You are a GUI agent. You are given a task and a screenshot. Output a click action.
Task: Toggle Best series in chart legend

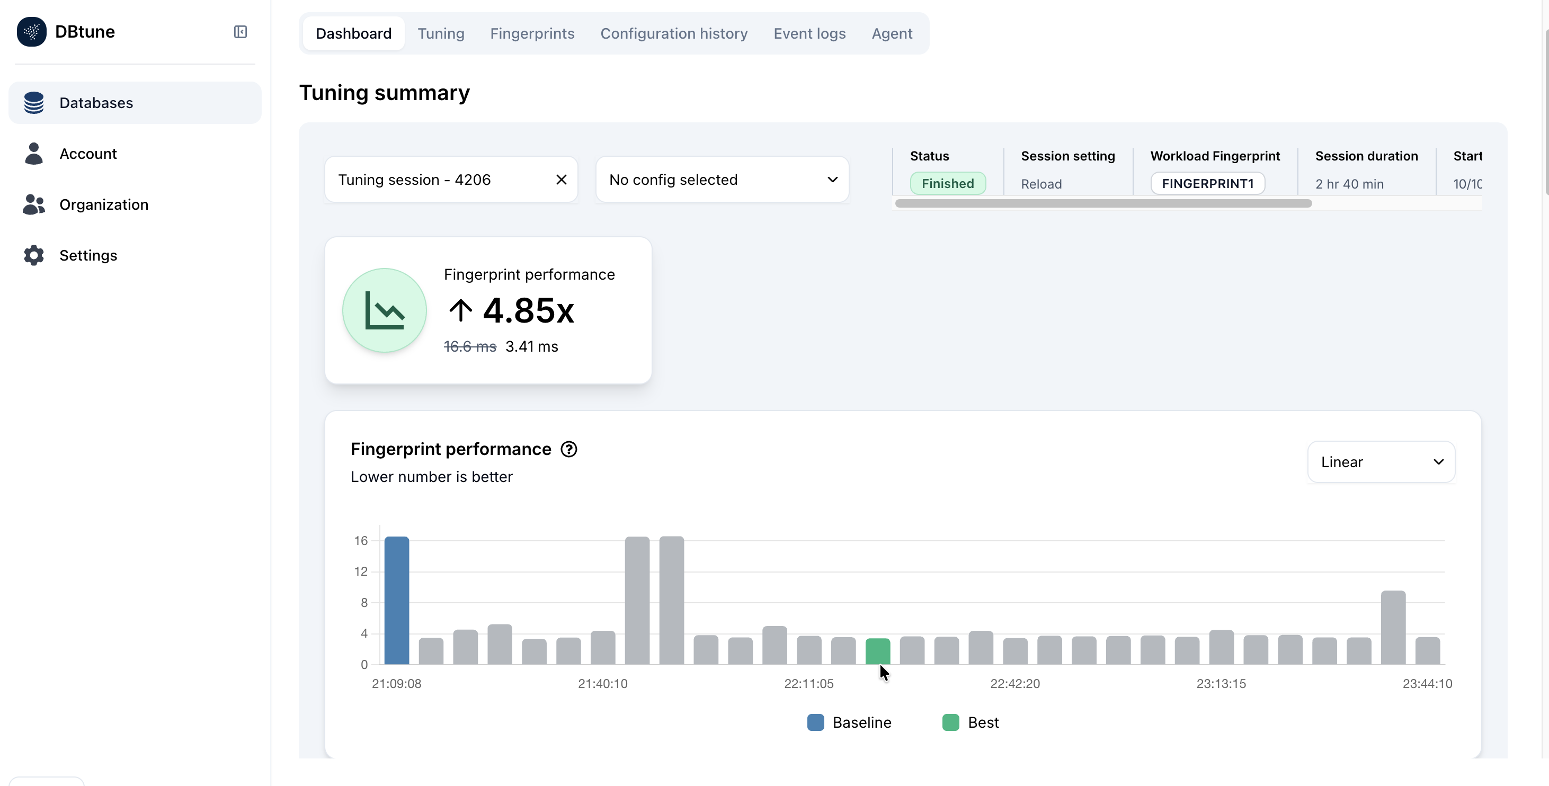970,722
